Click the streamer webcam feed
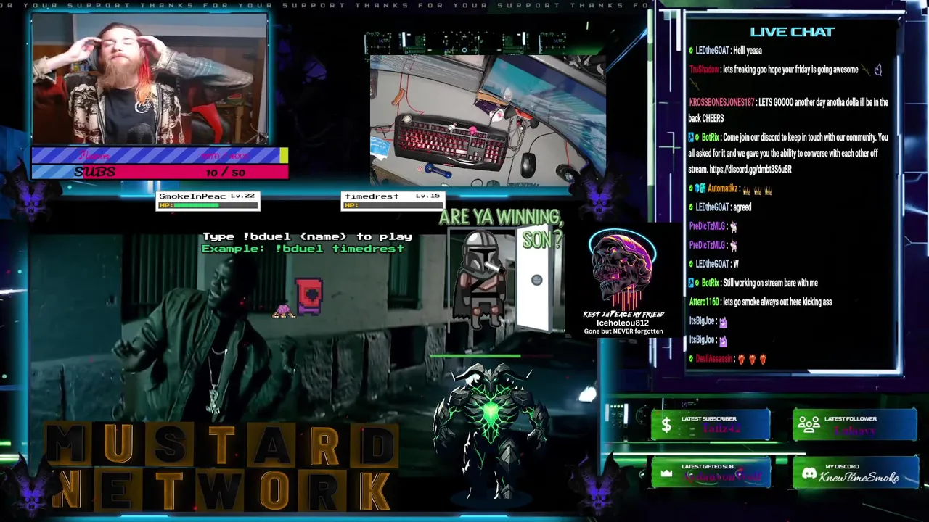The height and width of the screenshot is (522, 929). (x=150, y=80)
